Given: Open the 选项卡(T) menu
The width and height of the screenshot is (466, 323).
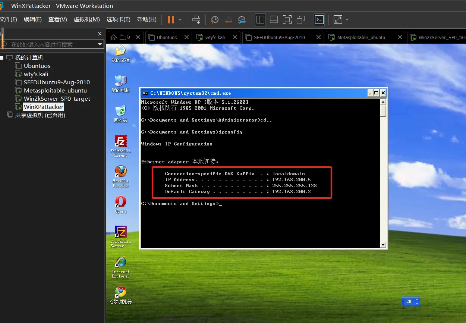Looking at the screenshot, I should coord(118,19).
